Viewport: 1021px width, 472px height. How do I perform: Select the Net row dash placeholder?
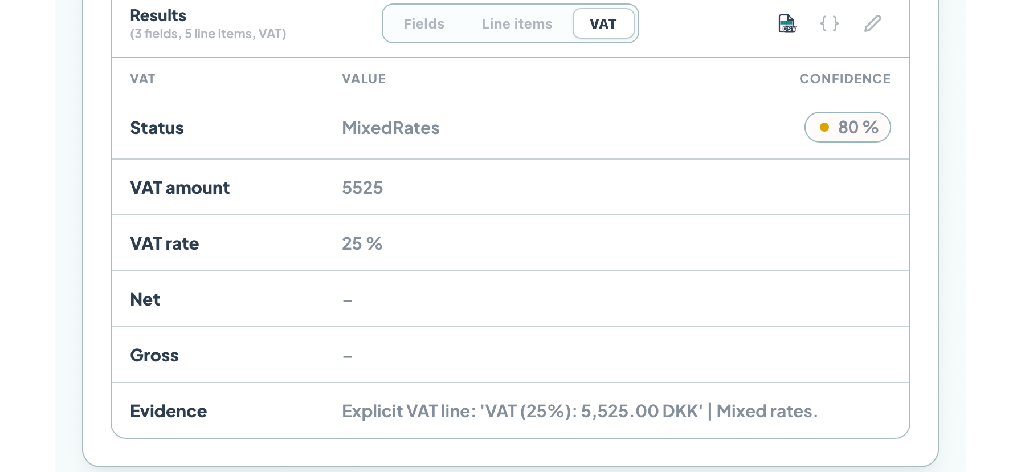pos(348,299)
